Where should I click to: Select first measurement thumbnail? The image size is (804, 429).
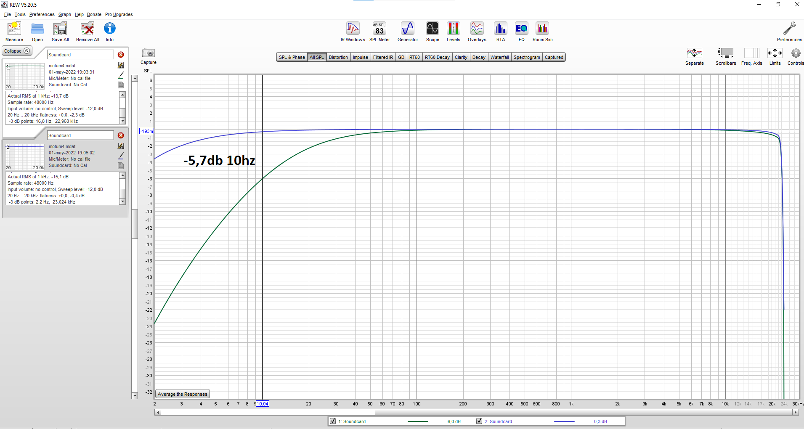tap(25, 76)
